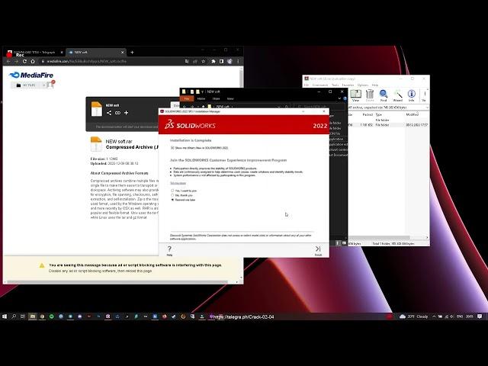
Task: Open the Task View taskbar icon
Action: [22, 316]
